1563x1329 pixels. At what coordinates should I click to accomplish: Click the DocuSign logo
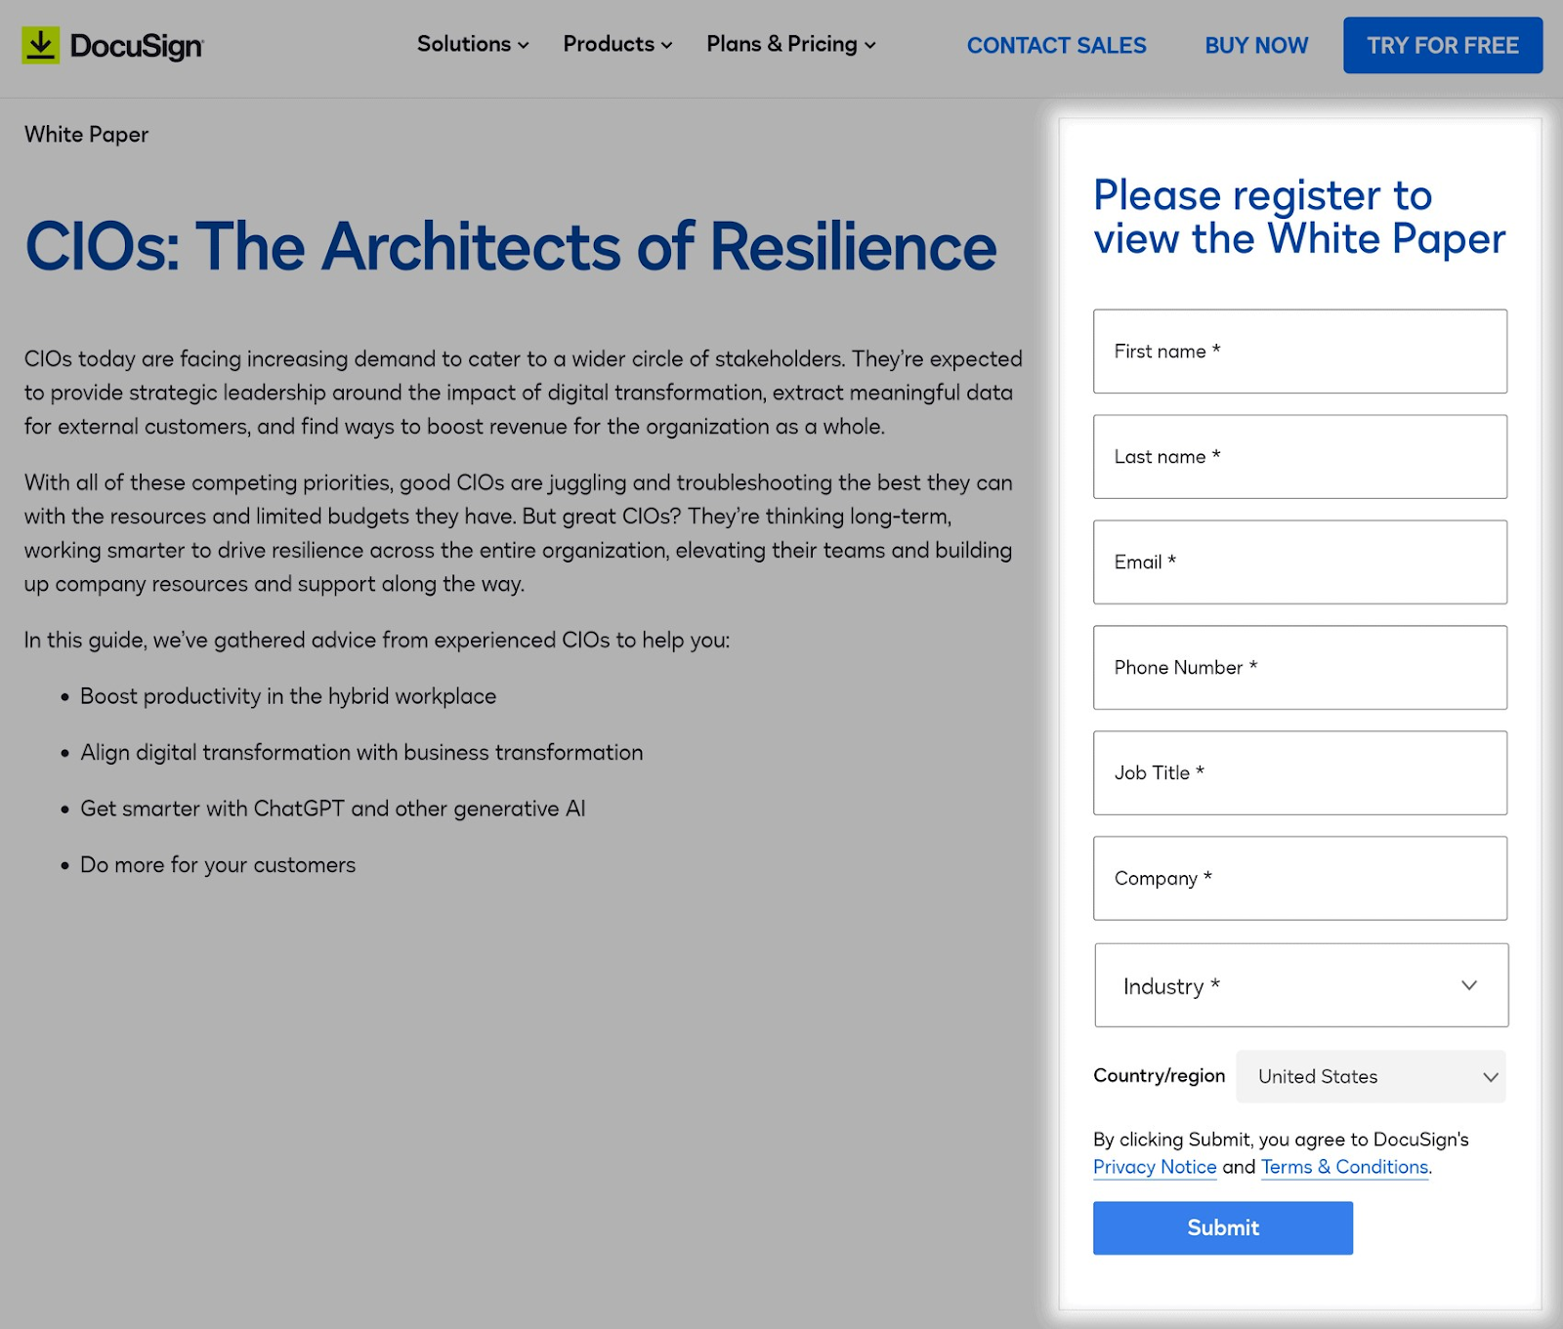tap(112, 44)
